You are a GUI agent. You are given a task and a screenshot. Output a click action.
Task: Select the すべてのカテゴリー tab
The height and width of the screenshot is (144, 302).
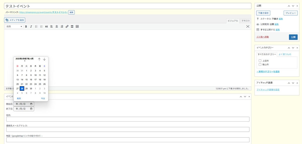267,54
